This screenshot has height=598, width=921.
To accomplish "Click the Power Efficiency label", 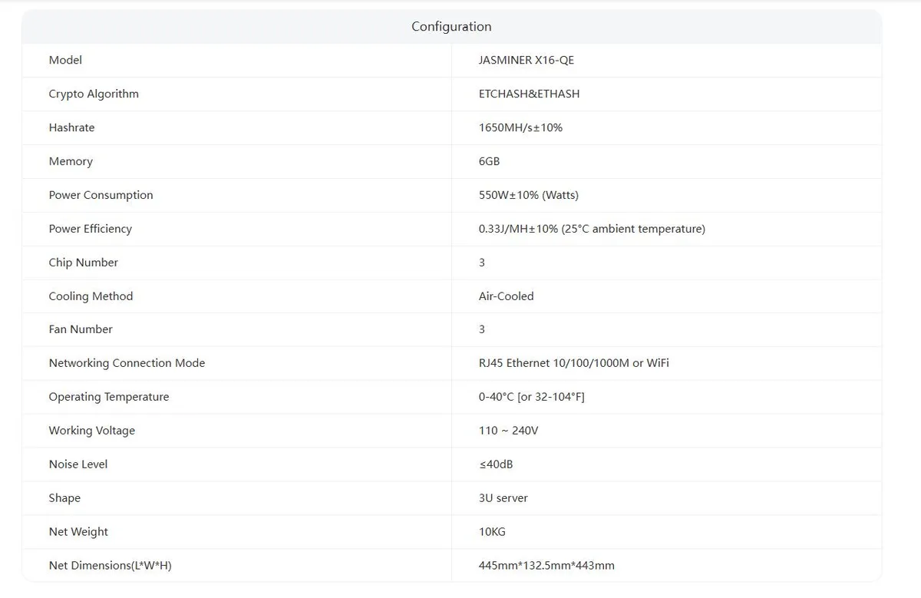I will [x=90, y=229].
